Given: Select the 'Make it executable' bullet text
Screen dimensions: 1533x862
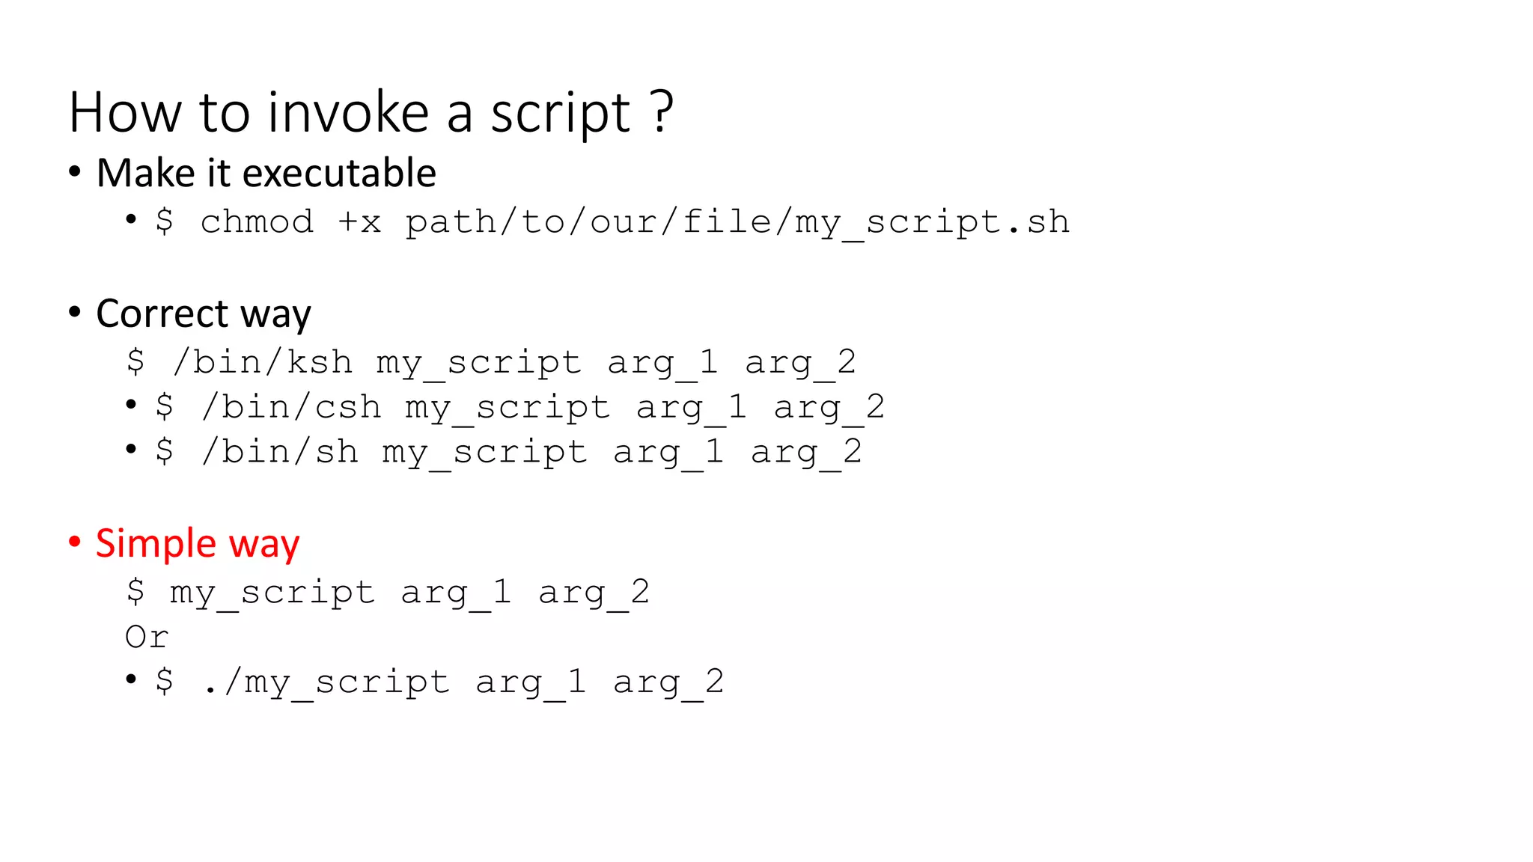Looking at the screenshot, I should [x=266, y=173].
